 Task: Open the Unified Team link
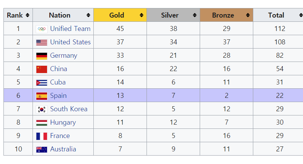(x=70, y=29)
